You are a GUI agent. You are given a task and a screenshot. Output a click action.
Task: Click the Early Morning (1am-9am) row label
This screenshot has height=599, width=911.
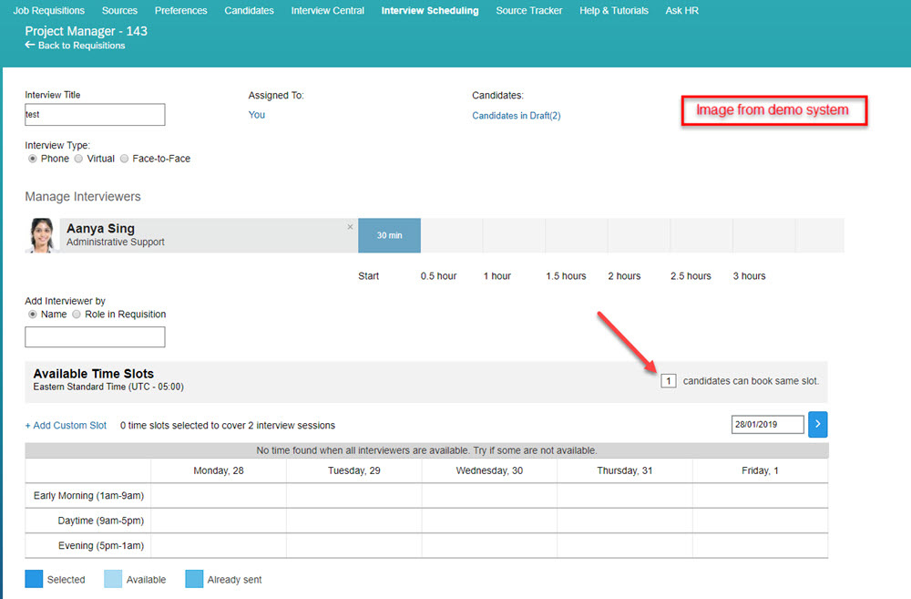pos(88,495)
